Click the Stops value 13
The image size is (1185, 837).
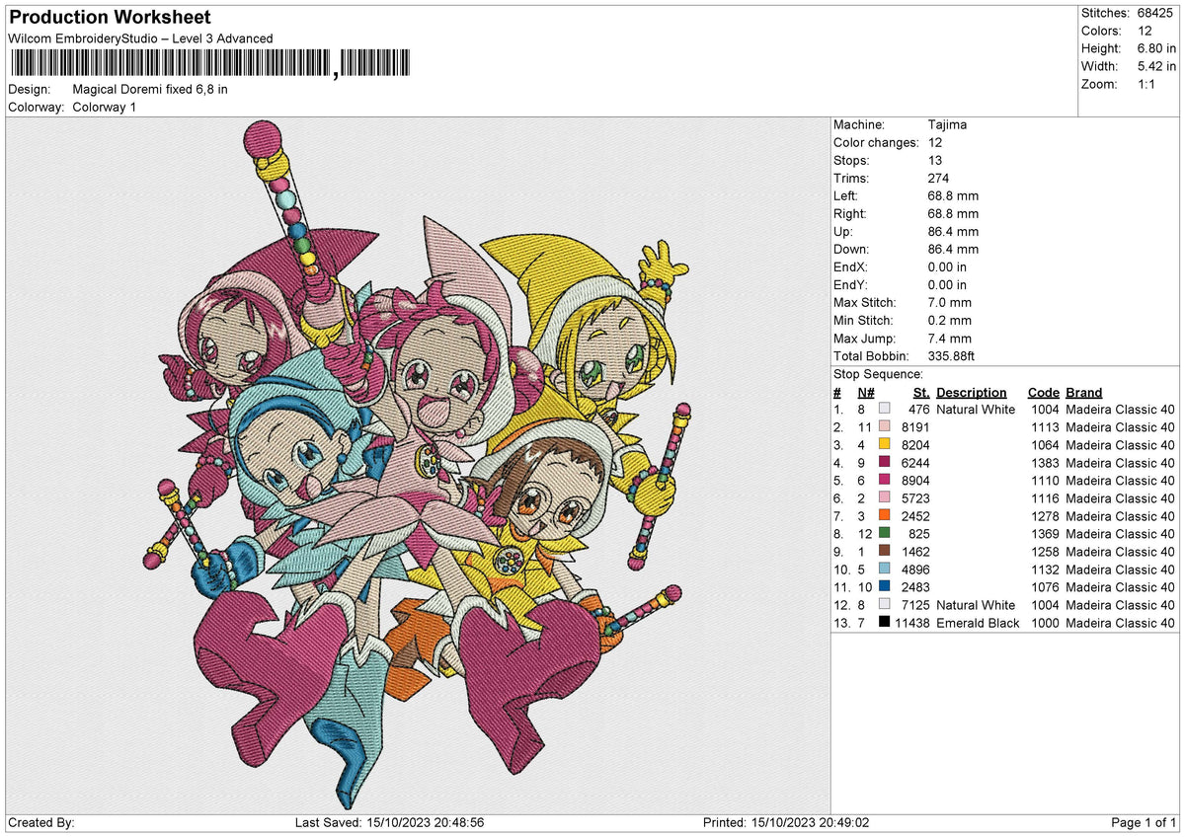[x=935, y=161]
